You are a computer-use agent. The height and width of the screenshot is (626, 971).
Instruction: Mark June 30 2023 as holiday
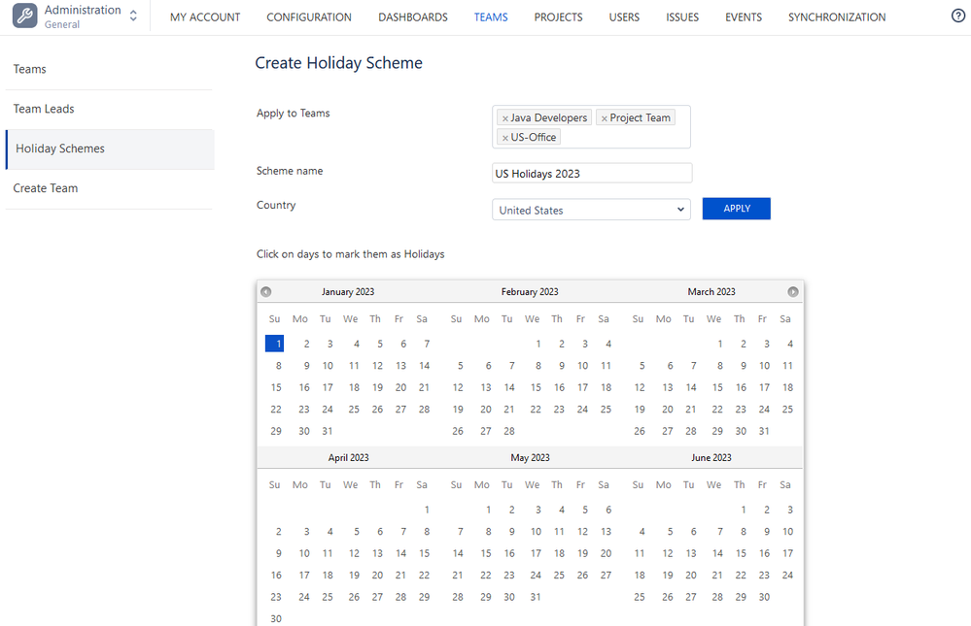[x=764, y=597]
